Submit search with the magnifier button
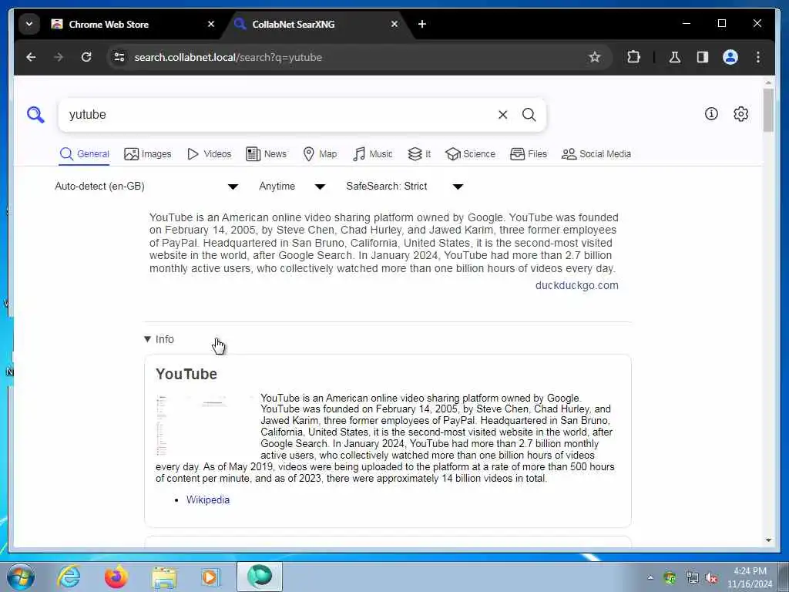789x592 pixels. click(x=529, y=115)
